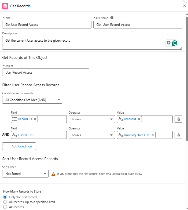
Task: Click Add Condition button
Action: click(x=19, y=146)
